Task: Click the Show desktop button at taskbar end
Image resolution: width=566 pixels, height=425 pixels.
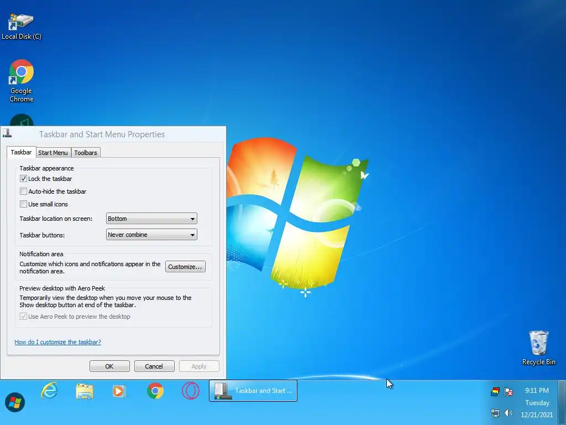Action: (562, 402)
